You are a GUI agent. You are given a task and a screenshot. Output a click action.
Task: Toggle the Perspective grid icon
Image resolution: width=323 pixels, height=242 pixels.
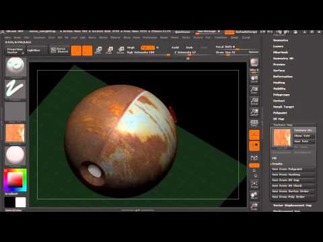click(254, 123)
